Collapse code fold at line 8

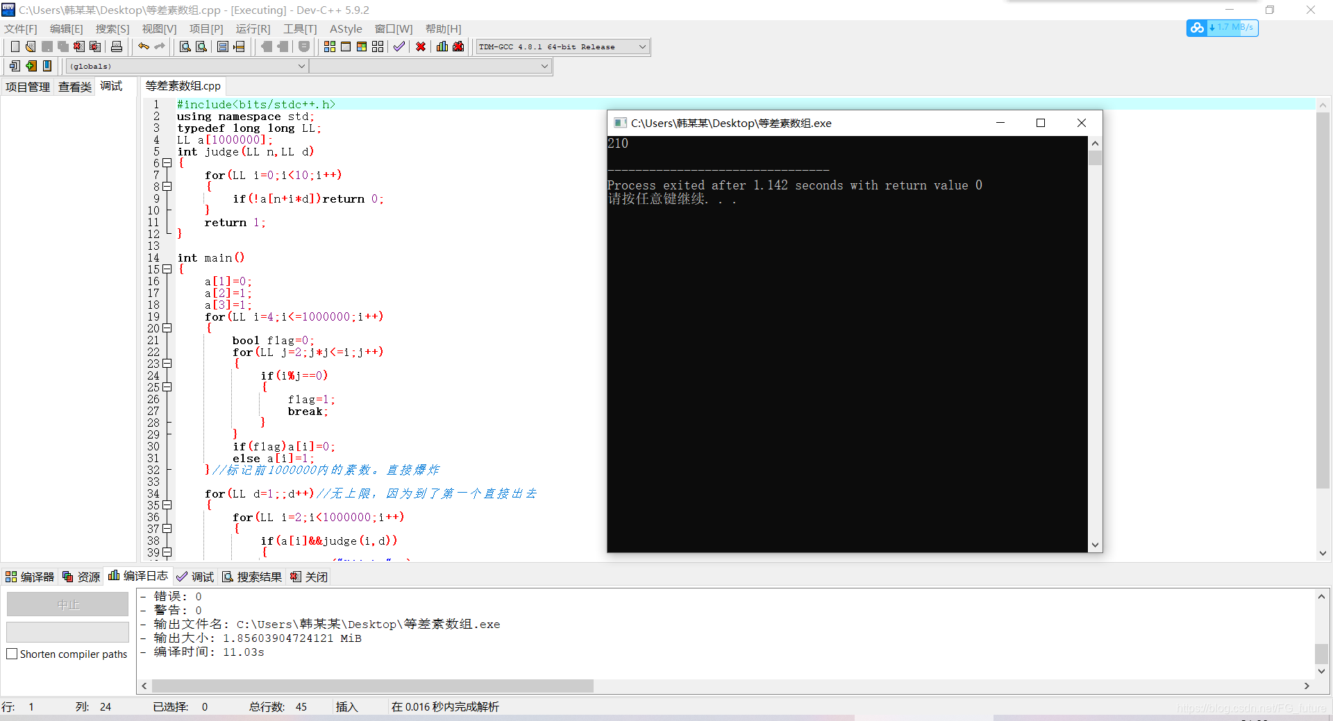[167, 187]
